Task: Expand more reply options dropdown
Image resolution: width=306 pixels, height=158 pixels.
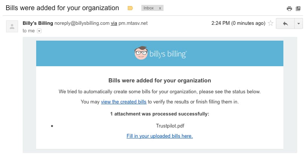Action: click(298, 24)
